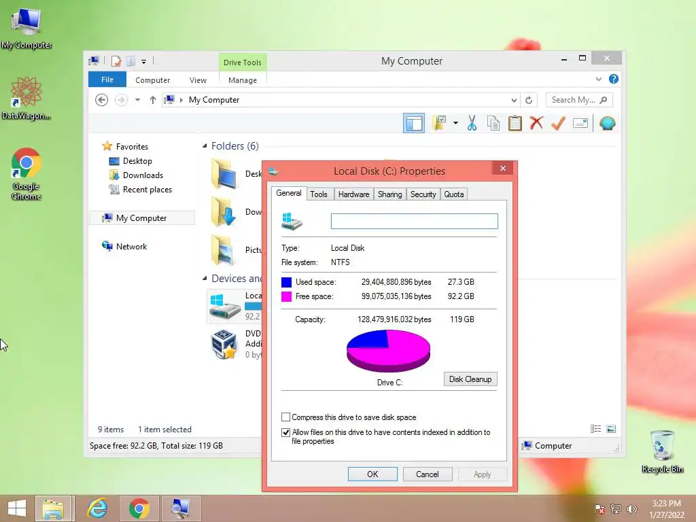Switch to the Security tab
This screenshot has height=522, width=696.
pyautogui.click(x=423, y=194)
